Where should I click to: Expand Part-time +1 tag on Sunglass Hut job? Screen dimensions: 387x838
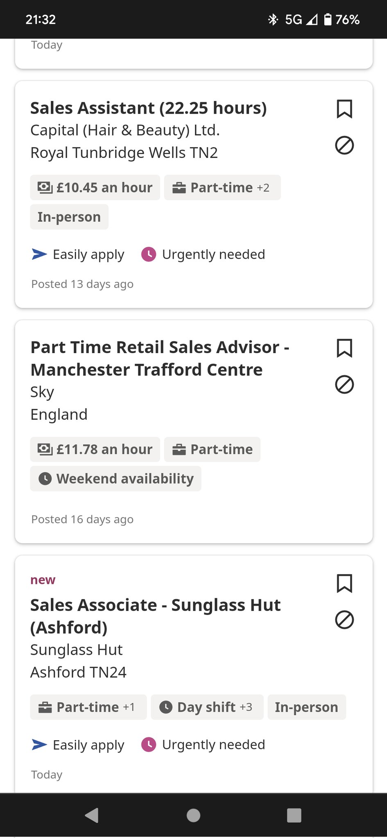click(88, 707)
